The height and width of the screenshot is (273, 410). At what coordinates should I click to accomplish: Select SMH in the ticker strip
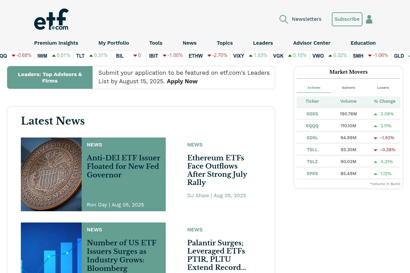358,56
